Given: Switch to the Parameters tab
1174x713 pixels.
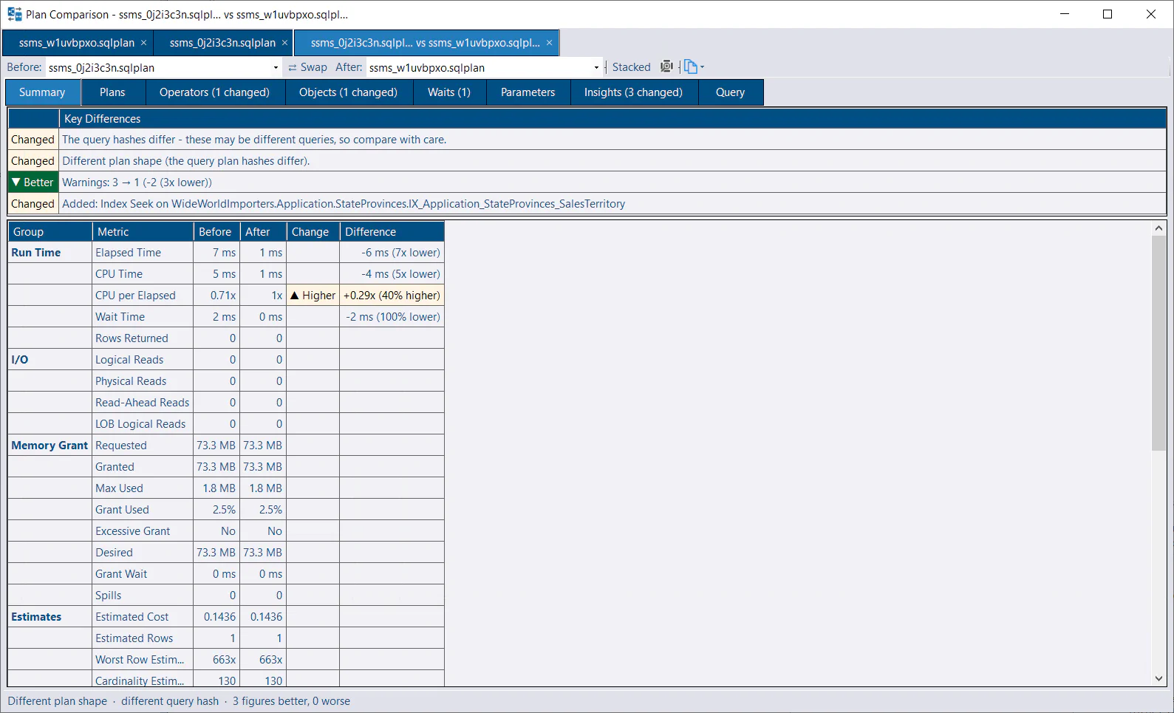Looking at the screenshot, I should 528,92.
